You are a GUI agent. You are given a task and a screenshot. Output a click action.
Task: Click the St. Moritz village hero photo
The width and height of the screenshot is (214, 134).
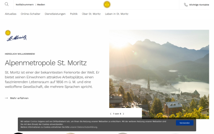click(x=159, y=74)
